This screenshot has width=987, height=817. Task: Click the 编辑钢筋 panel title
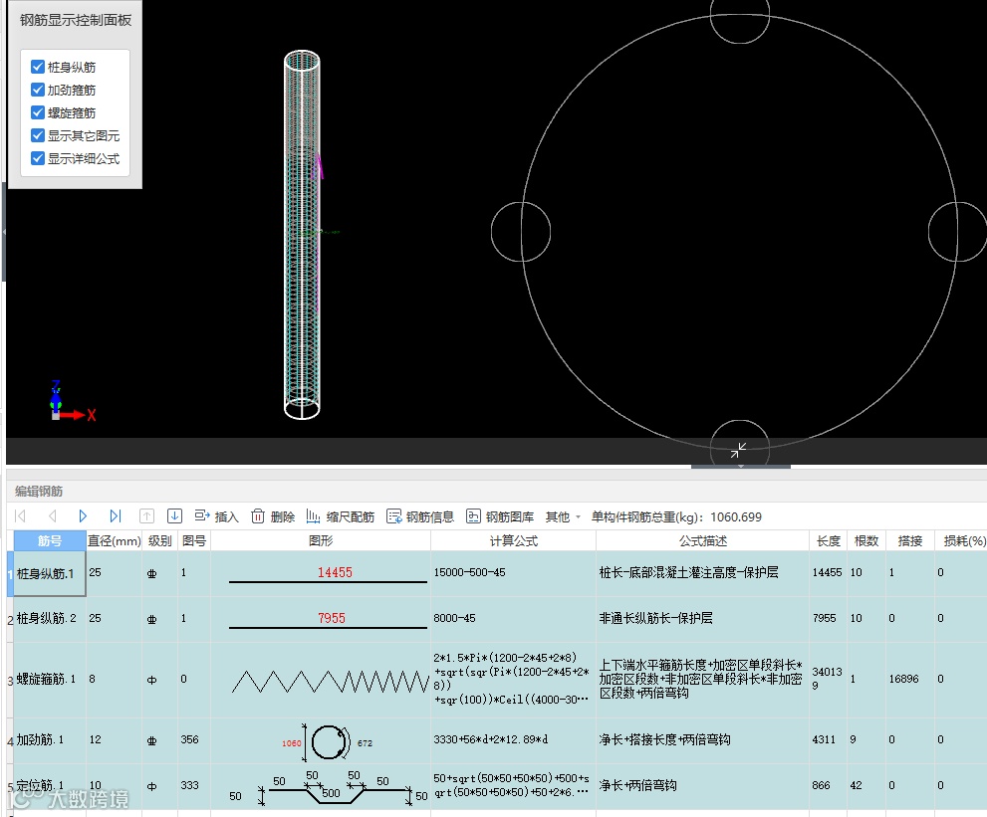tap(39, 492)
